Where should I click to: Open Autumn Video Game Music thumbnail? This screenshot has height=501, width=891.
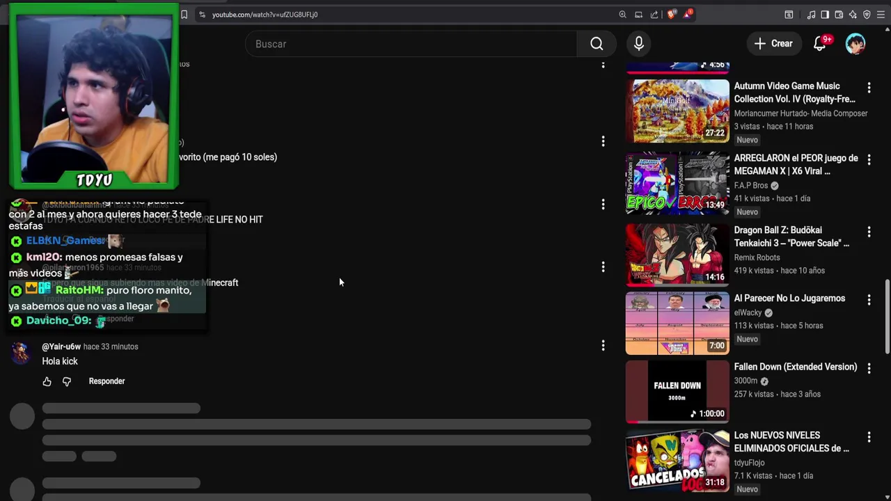[x=677, y=111]
